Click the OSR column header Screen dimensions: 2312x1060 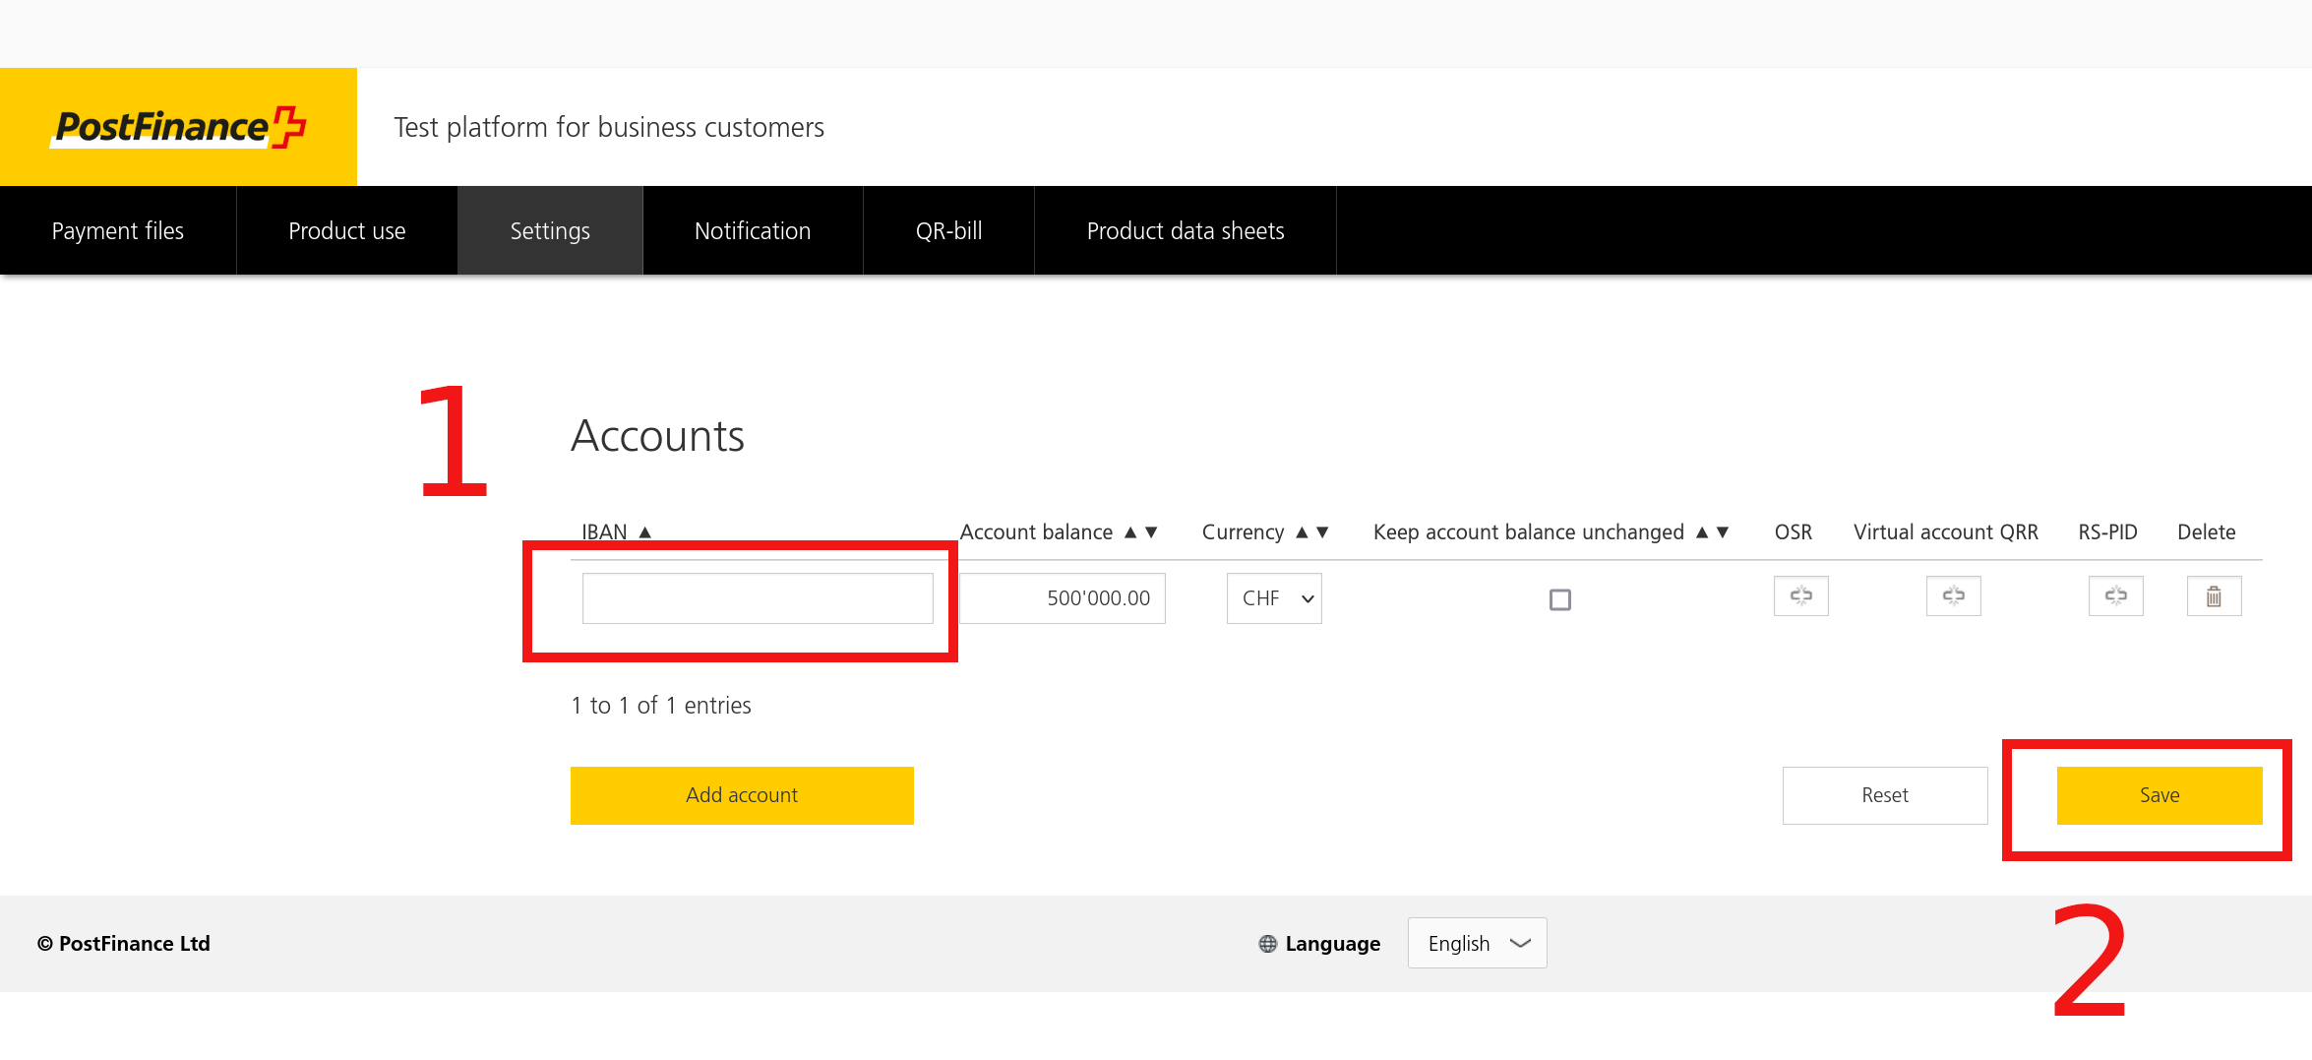[x=1793, y=532]
